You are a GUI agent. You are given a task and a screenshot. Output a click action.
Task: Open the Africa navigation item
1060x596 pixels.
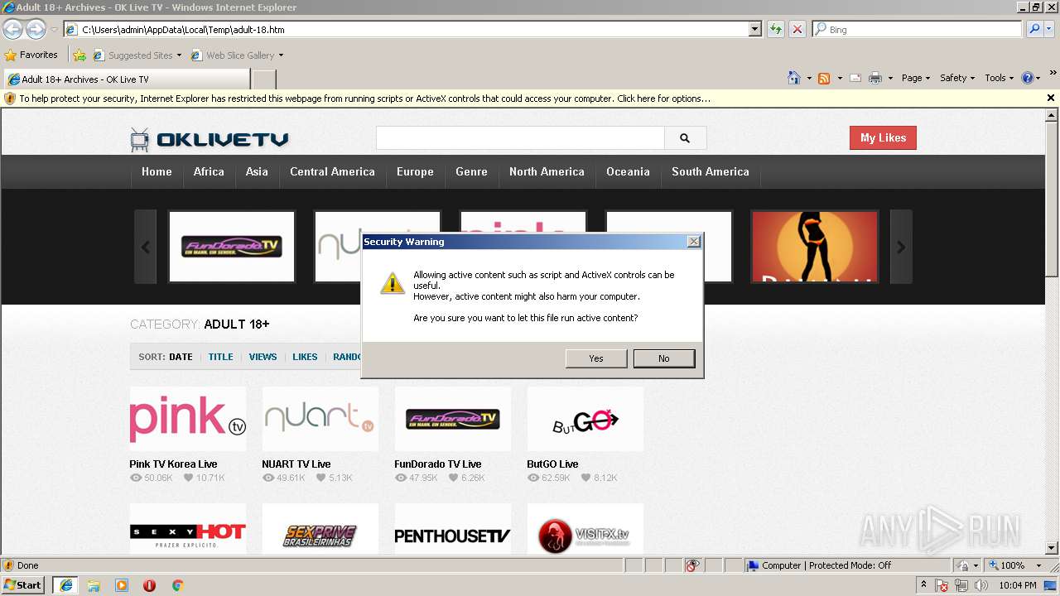pyautogui.click(x=209, y=171)
